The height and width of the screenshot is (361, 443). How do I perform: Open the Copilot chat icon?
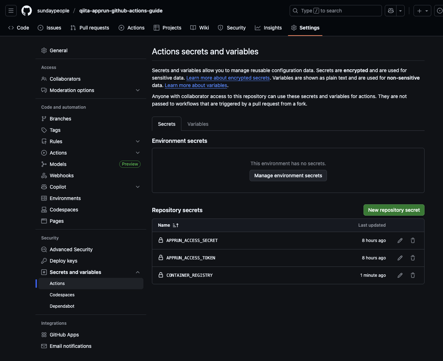(x=391, y=11)
